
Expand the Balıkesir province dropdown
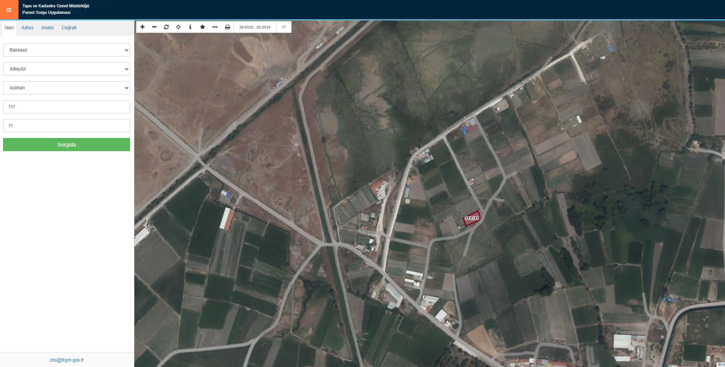point(66,50)
